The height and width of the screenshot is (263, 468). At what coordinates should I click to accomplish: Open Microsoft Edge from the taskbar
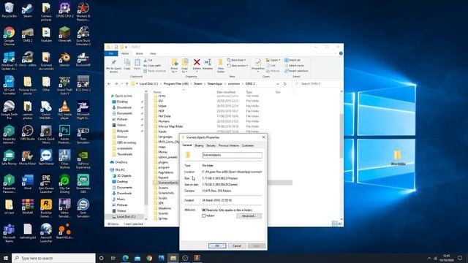click(x=125, y=258)
